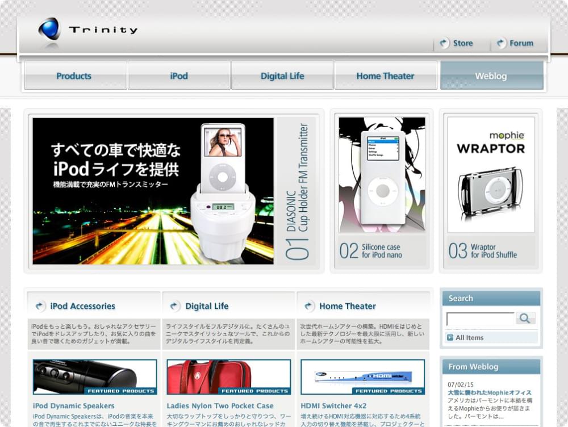
Task: Click the arrow icon beside Store
Action: 444,43
